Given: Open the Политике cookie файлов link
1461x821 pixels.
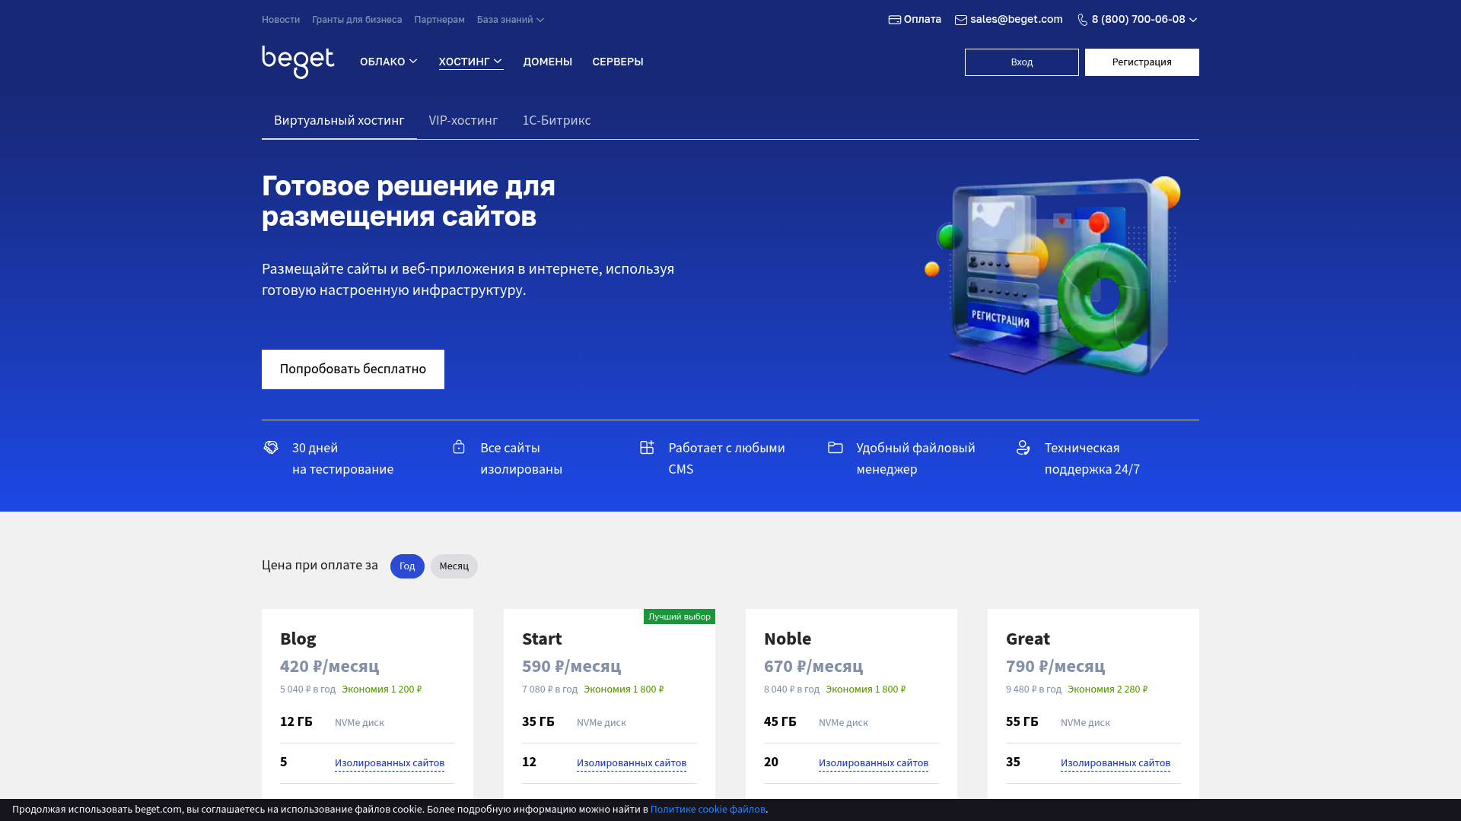Looking at the screenshot, I should 708,810.
